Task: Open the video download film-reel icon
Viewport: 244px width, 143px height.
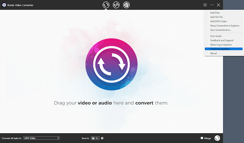Action: click(126, 5)
